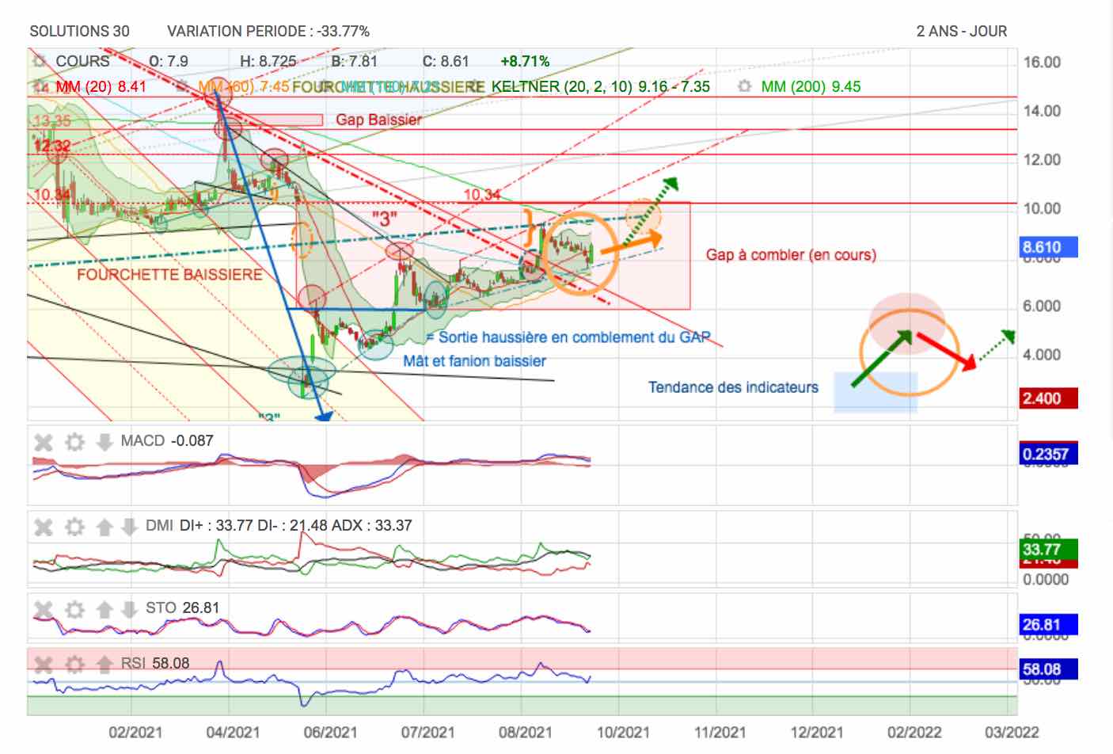Image resolution: width=1113 pixels, height=754 pixels.
Task: Click the VARIATION PERIODE -33.77% label
Action: (x=268, y=32)
